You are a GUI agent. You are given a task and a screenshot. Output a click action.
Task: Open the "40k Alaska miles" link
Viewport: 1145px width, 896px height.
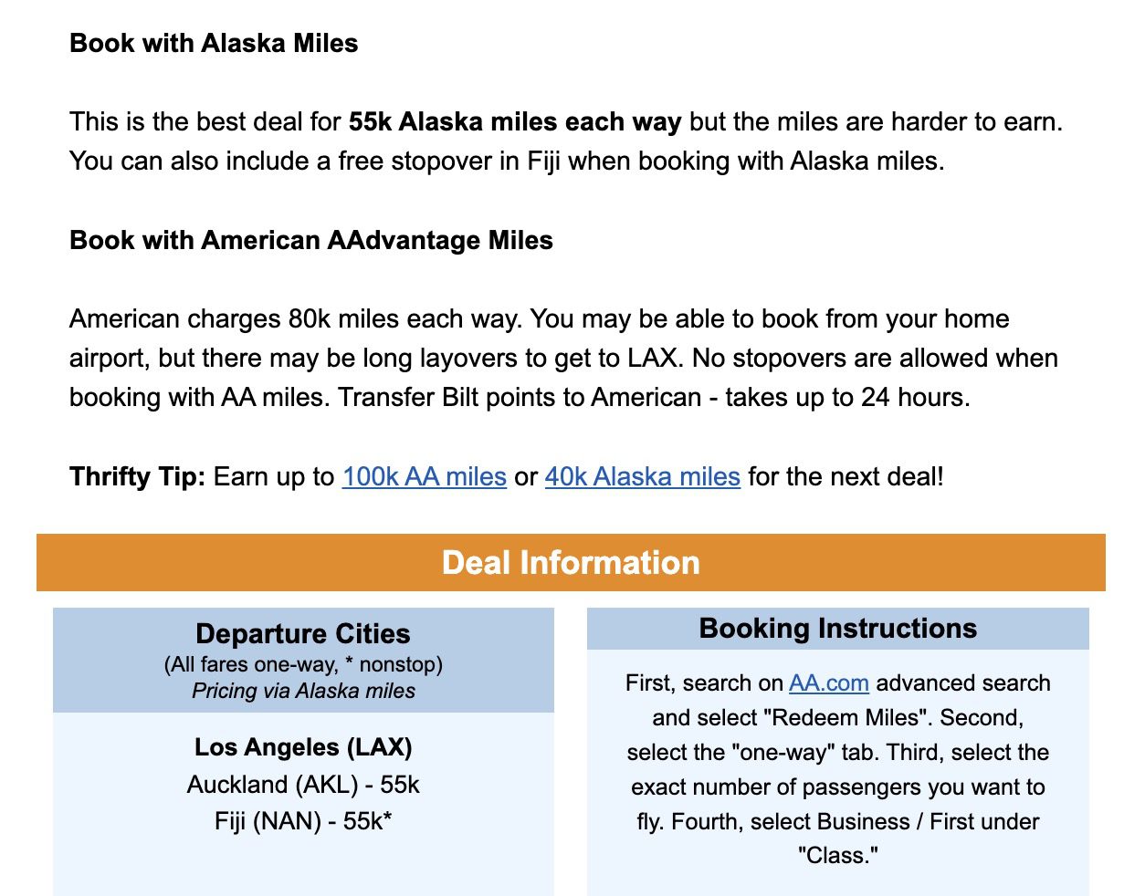point(642,476)
